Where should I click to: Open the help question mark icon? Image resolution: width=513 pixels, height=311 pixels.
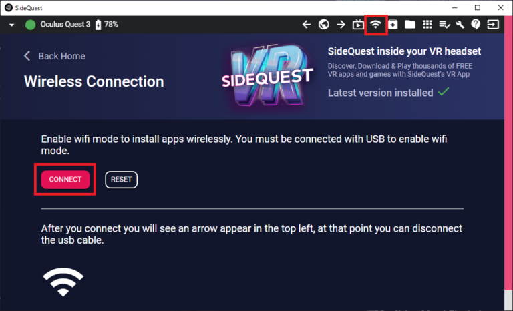[476, 25]
